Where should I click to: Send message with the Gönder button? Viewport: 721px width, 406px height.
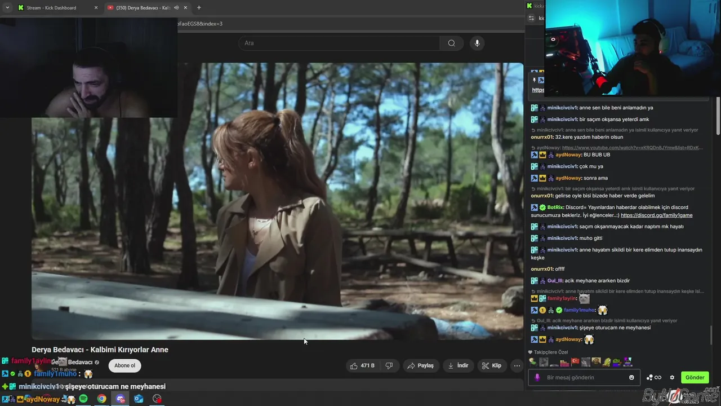pos(695,377)
